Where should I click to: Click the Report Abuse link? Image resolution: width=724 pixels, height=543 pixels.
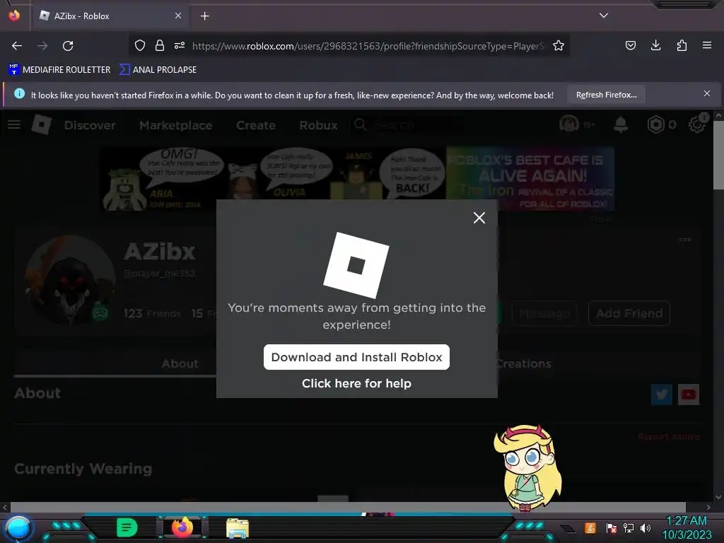coord(669,436)
